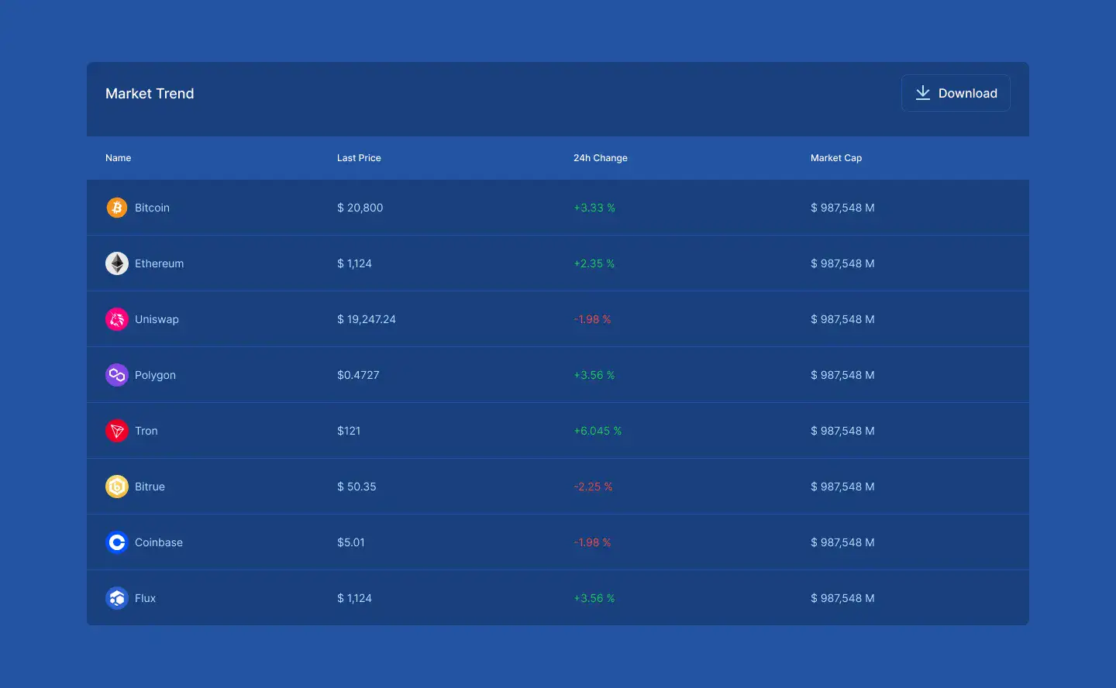Screen dimensions: 1116x688
Task: Click Coinbase's market cap value
Action: [x=842, y=542]
